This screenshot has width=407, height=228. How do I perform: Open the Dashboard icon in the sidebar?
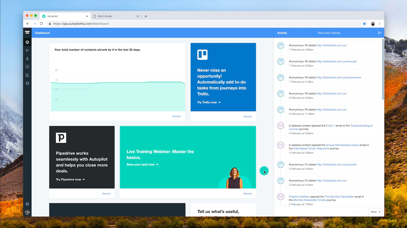click(27, 42)
